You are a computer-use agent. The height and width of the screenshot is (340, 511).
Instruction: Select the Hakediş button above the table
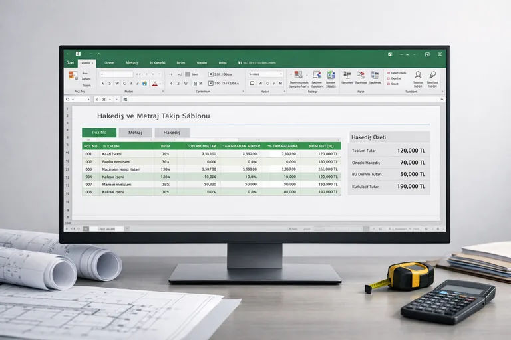coord(172,132)
